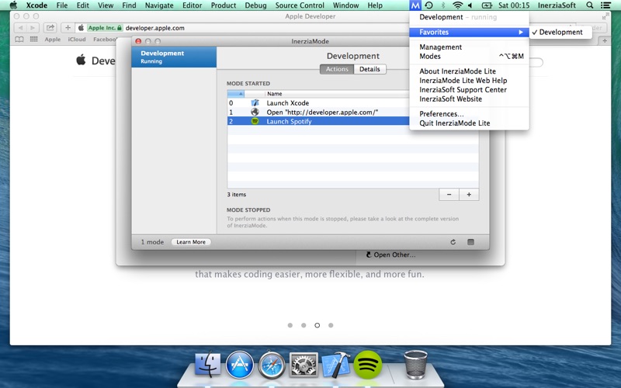
Task: Click Safari's share button
Action: point(50,28)
